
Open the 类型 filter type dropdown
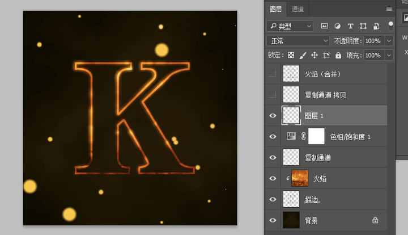coord(290,26)
